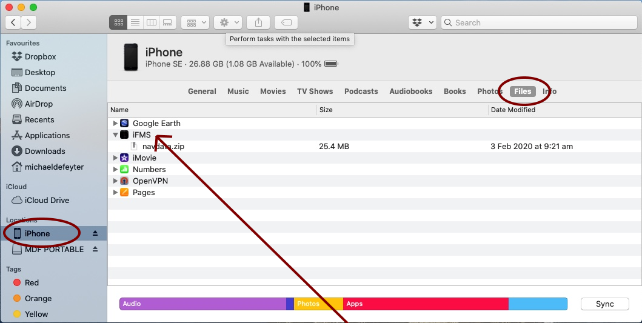
Task: Collapse the iFMS app folder
Action: pos(115,135)
